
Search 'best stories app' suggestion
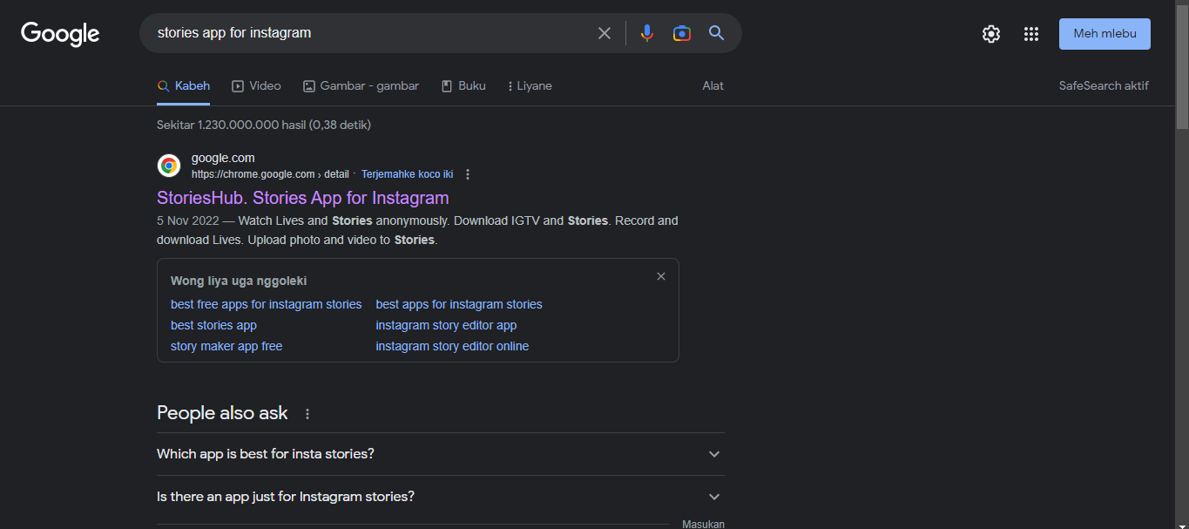(x=213, y=325)
